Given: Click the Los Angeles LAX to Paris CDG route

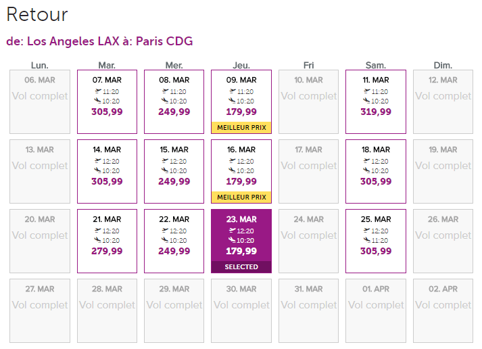Looking at the screenshot, I should tap(99, 41).
